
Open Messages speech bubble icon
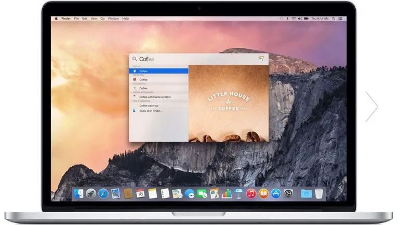coord(190,194)
